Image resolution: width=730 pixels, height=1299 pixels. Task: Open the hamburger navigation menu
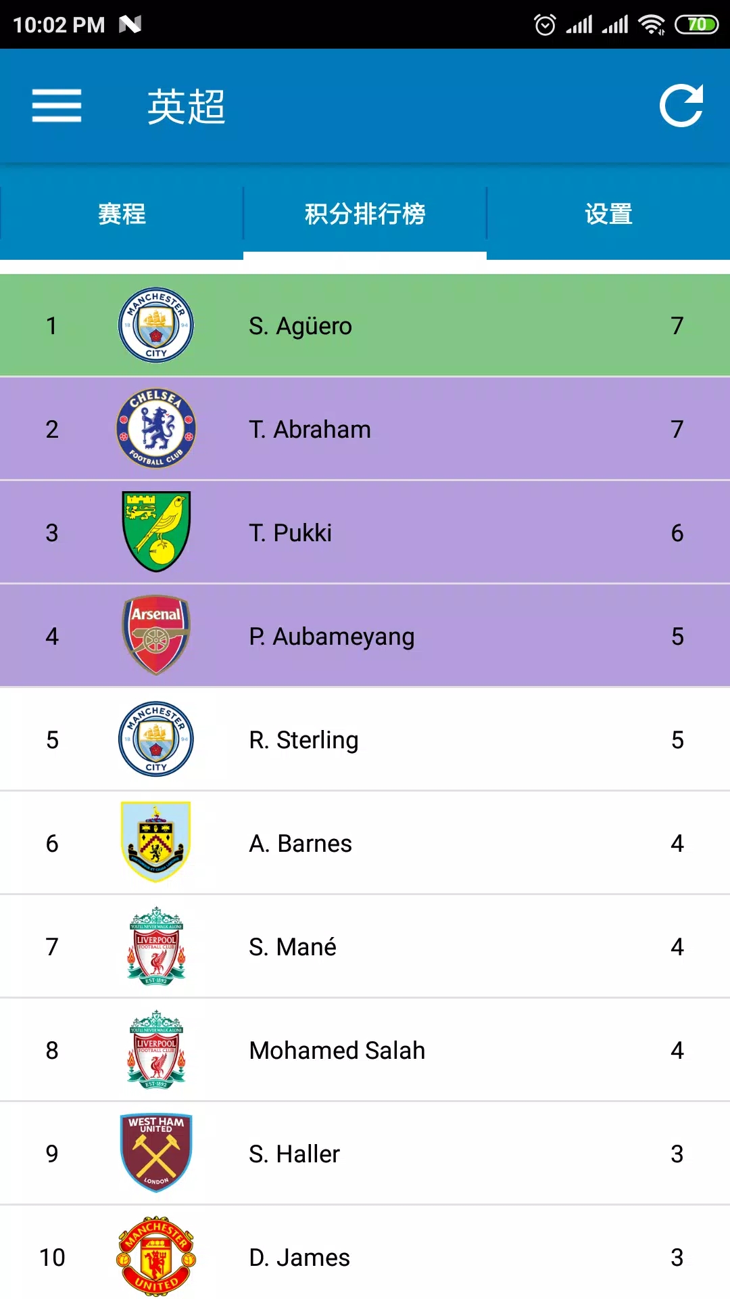point(57,106)
